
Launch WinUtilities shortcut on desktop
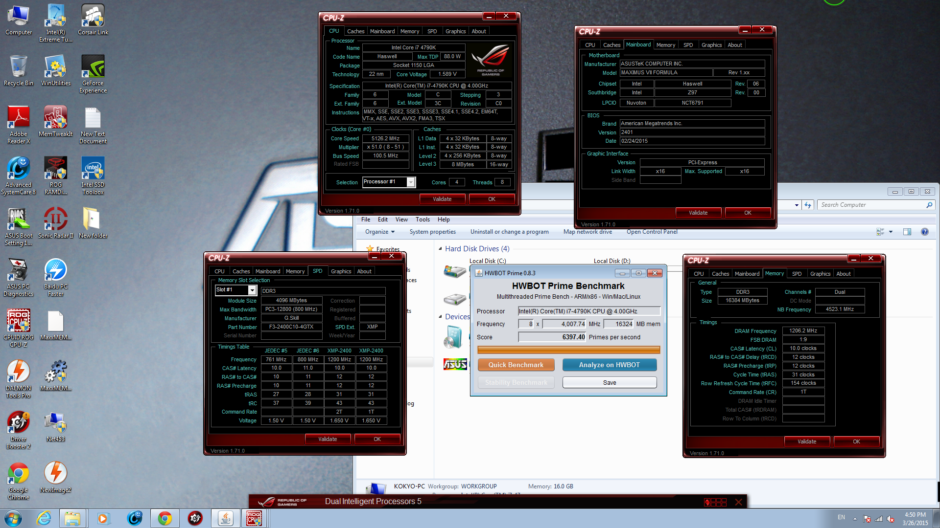[x=56, y=71]
